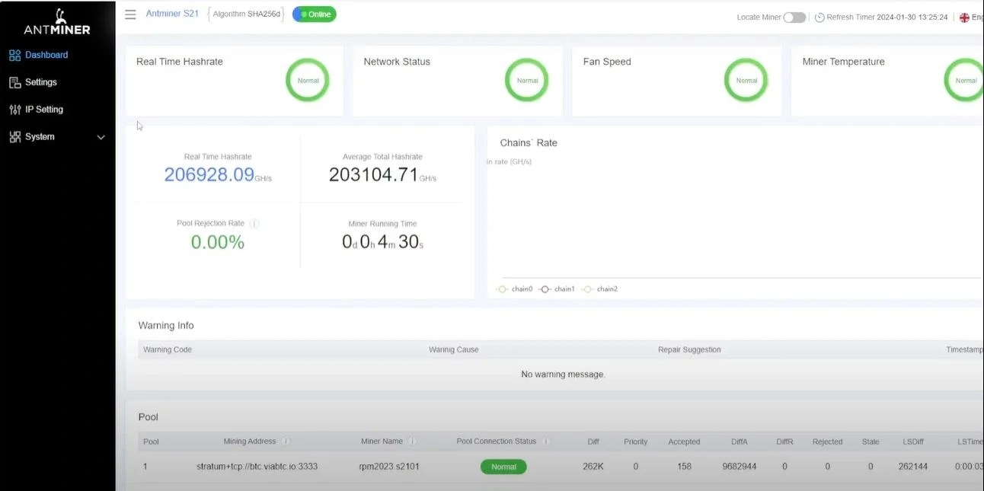Click the Warning Code column header
This screenshot has height=491, width=984.
pyautogui.click(x=168, y=350)
